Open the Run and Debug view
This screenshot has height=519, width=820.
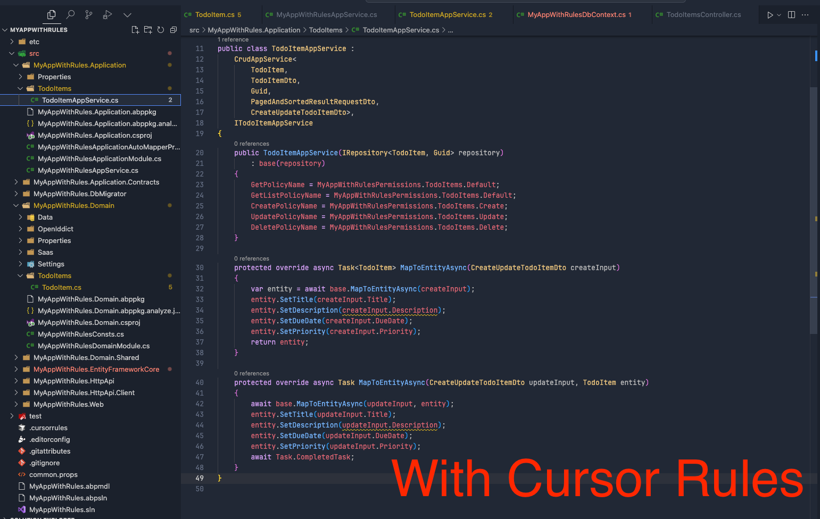pyautogui.click(x=107, y=15)
